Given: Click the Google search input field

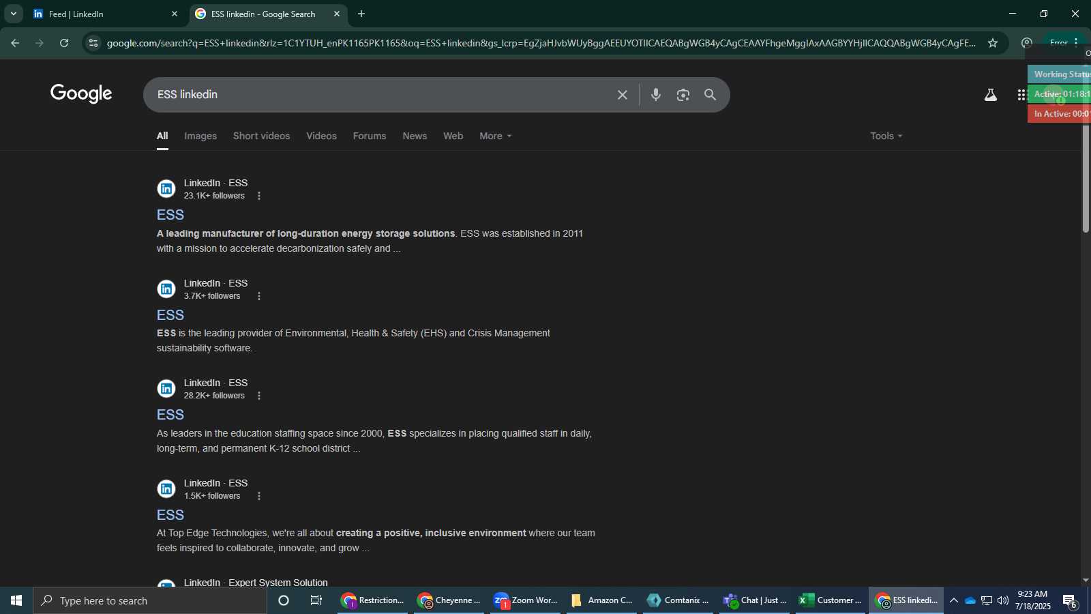Looking at the screenshot, I should pos(382,95).
